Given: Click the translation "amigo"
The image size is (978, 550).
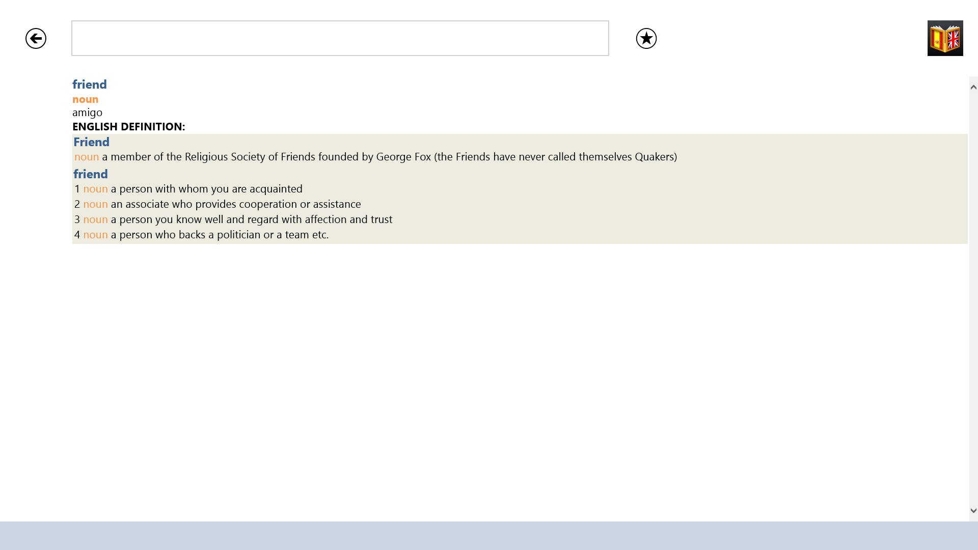Looking at the screenshot, I should tap(87, 113).
